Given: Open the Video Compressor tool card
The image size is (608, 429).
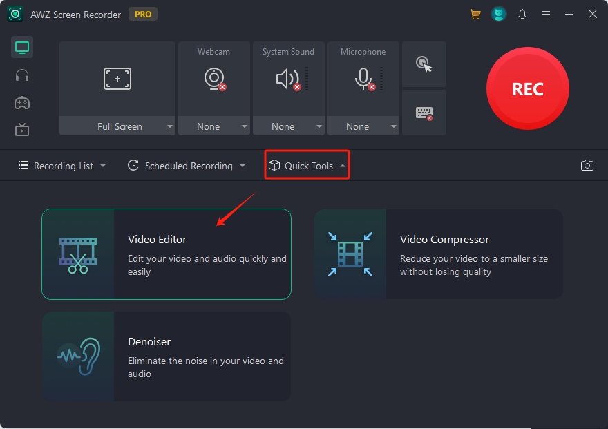Looking at the screenshot, I should pos(439,254).
